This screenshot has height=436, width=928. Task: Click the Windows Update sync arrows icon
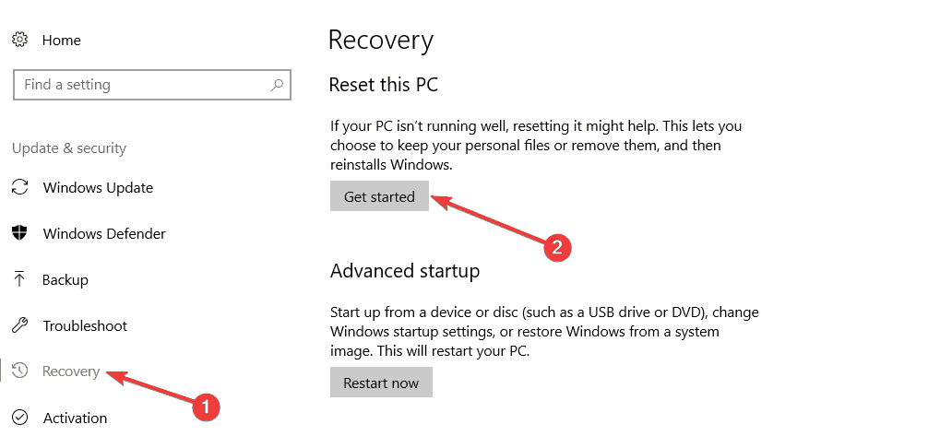pyautogui.click(x=20, y=187)
